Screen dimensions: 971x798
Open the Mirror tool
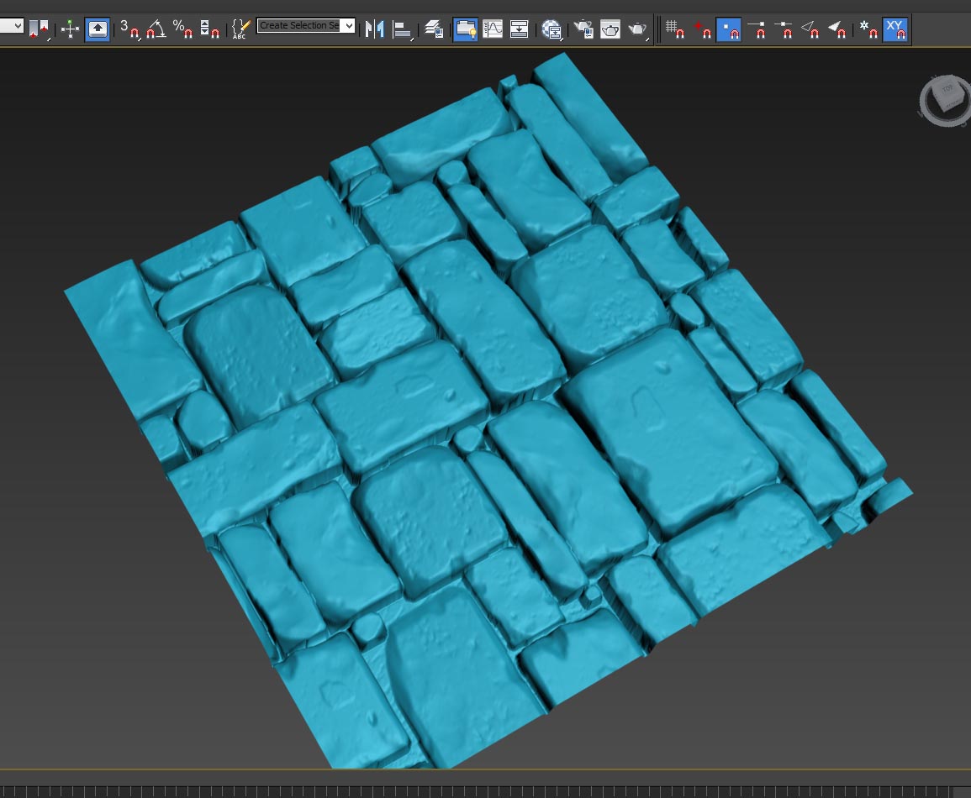[x=375, y=29]
